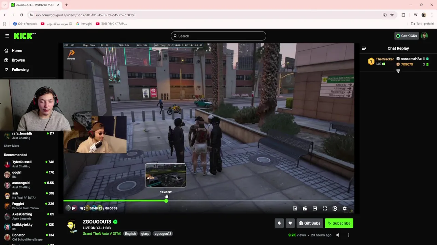
Task: Click the Subscribe button
Action: (339, 223)
